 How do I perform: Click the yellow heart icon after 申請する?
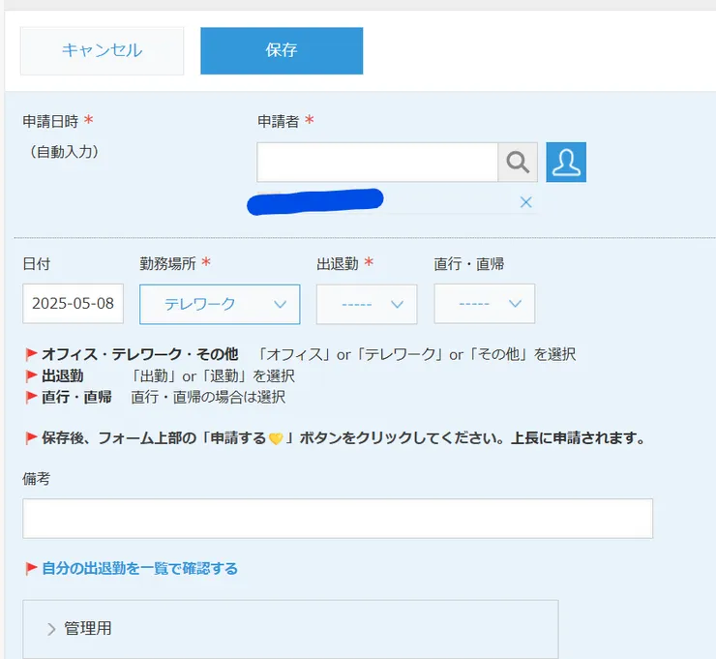(x=275, y=439)
